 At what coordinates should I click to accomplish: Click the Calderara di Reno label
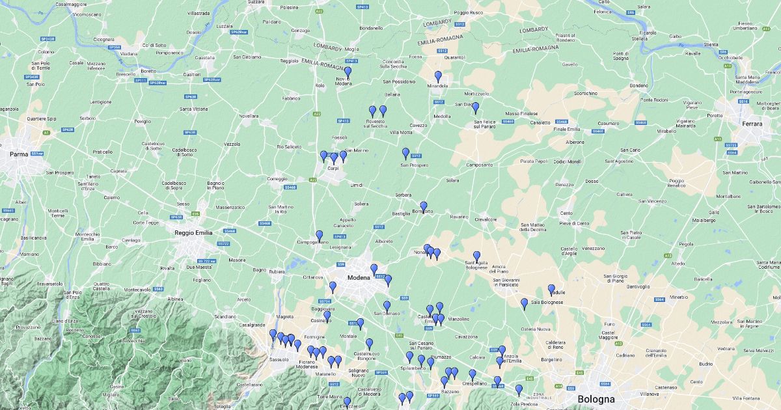pos(556,345)
